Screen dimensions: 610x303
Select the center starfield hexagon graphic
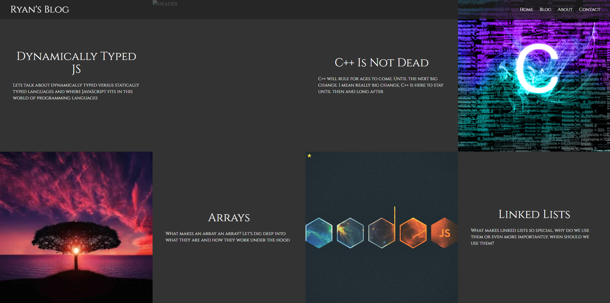coord(381,233)
